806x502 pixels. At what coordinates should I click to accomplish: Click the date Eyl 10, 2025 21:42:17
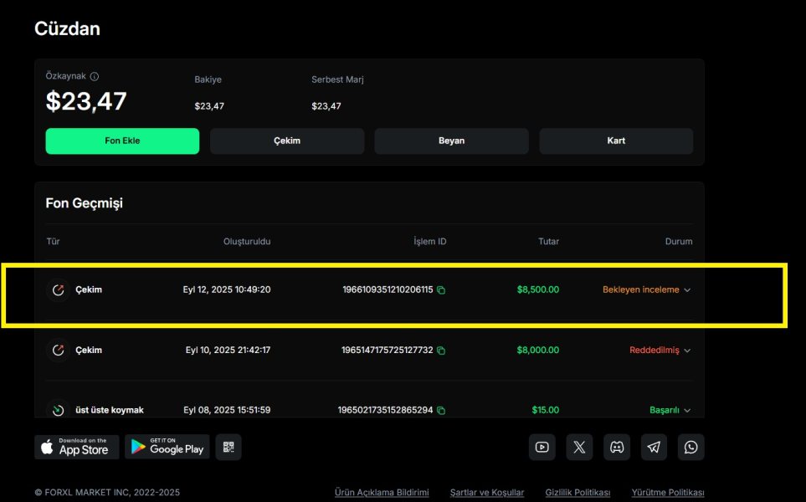click(228, 350)
